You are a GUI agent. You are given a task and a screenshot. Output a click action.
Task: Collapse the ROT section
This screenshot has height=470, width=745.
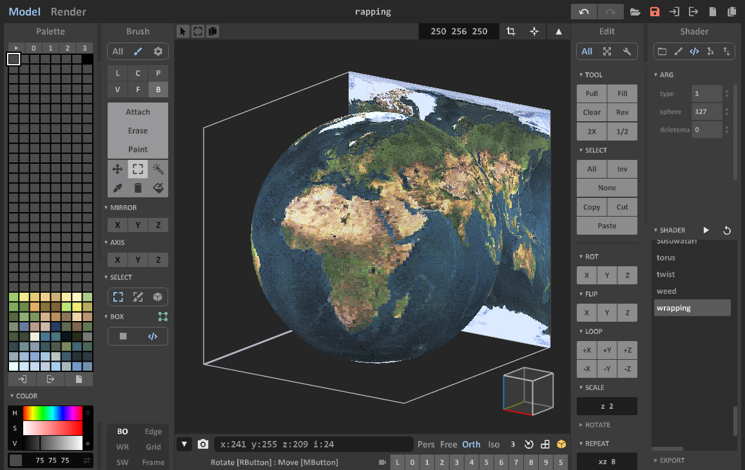click(x=588, y=257)
